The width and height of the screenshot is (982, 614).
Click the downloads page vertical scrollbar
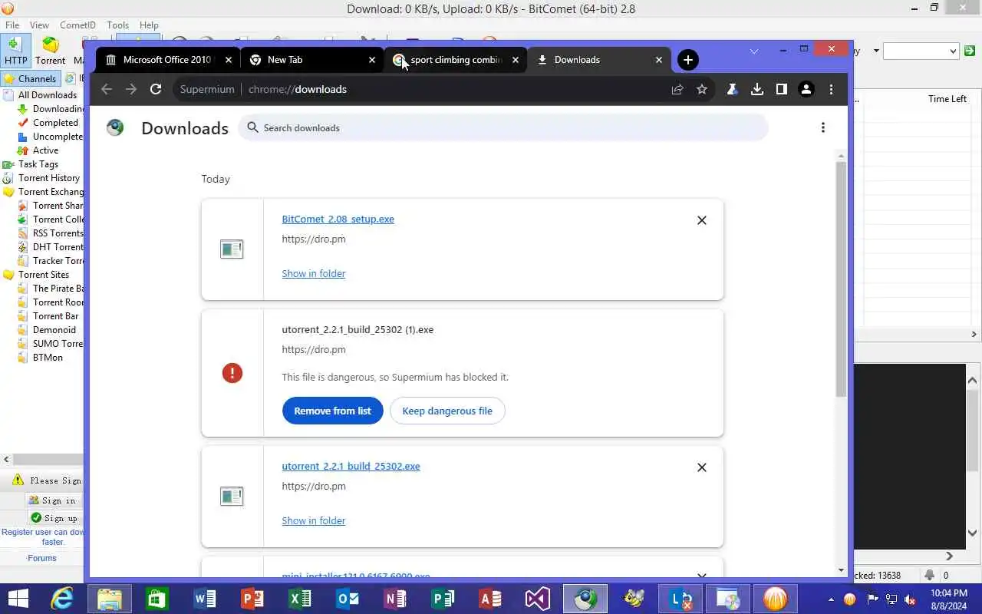click(841, 279)
